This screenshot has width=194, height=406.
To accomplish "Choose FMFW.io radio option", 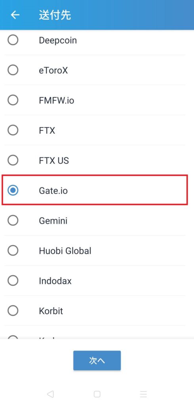I will 13,100.
